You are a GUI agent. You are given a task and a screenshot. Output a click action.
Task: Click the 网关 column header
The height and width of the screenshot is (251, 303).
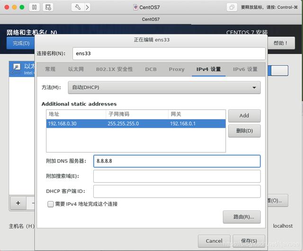coord(197,114)
